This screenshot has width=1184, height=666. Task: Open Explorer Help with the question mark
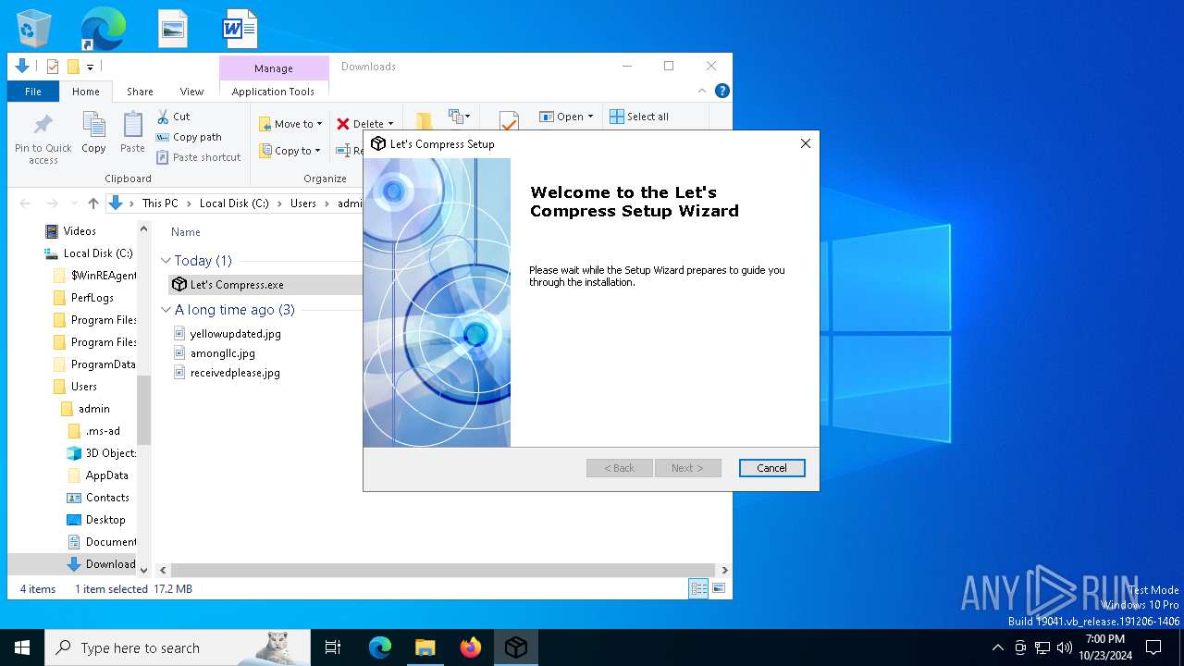[x=722, y=91]
